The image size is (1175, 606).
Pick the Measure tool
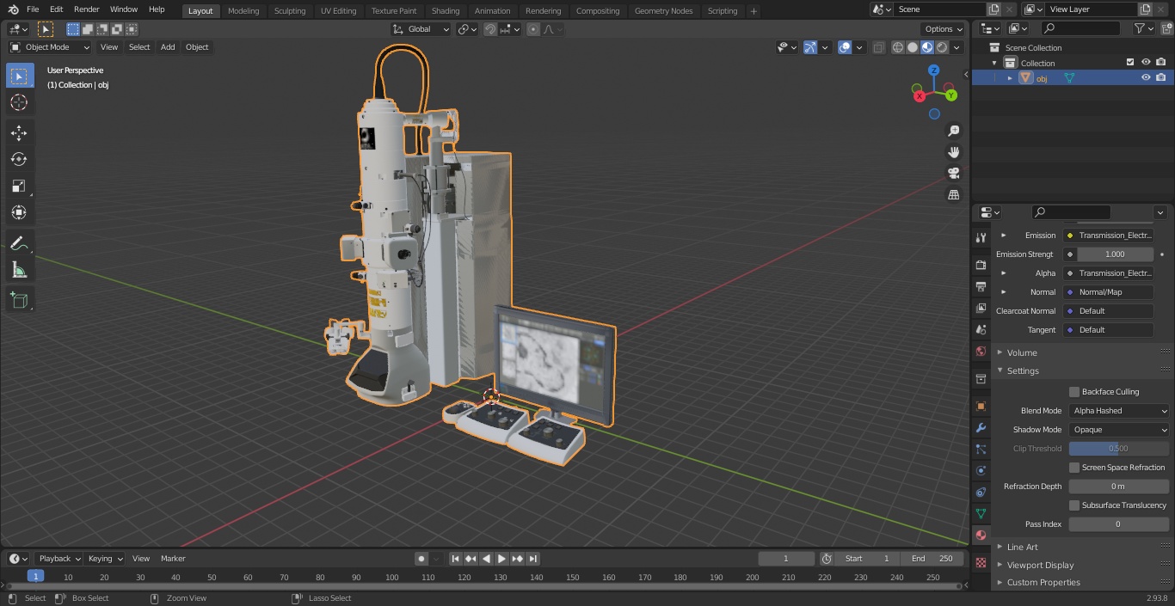tap(19, 271)
